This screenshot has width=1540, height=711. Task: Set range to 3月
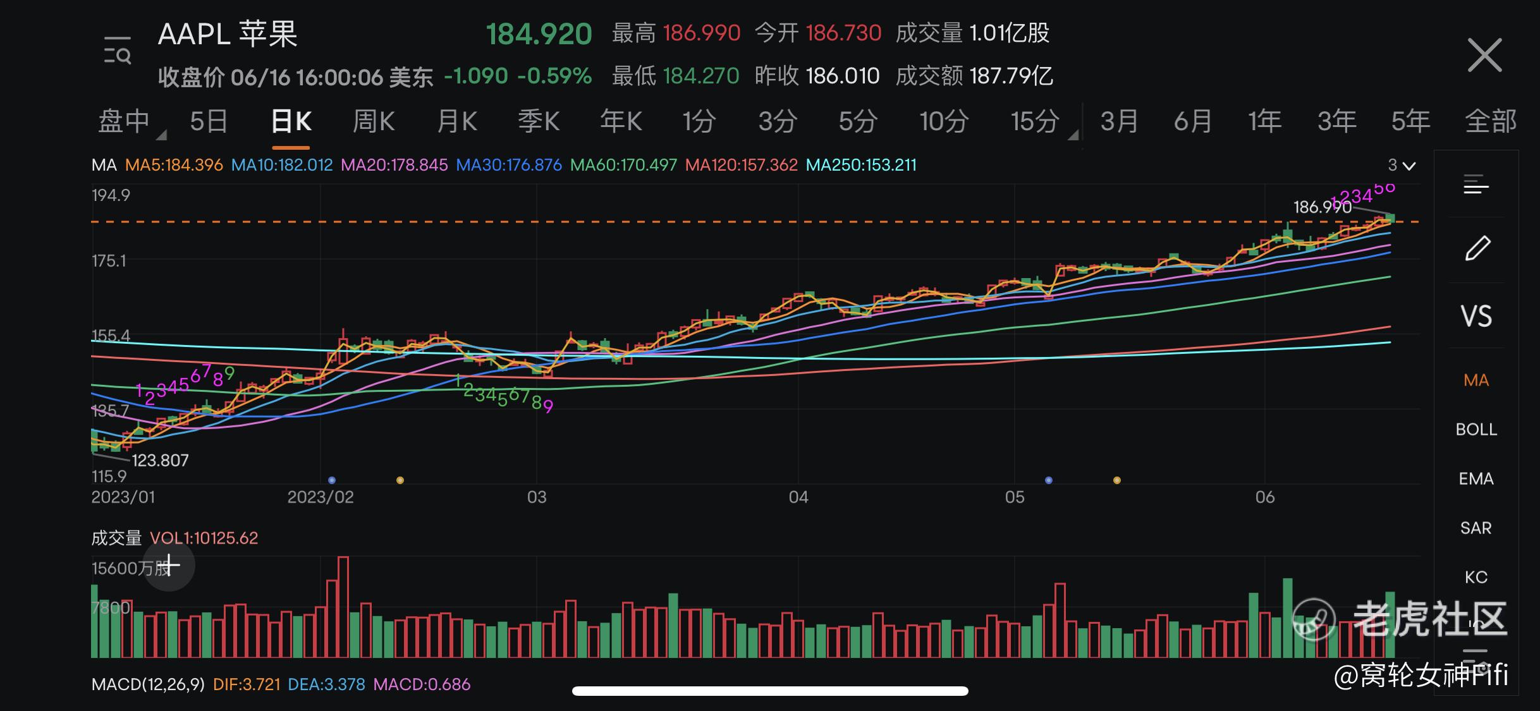coord(1119,121)
